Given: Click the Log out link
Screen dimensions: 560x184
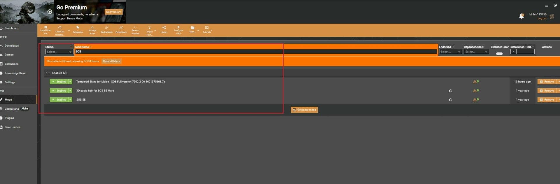Looking at the screenshot, I should (x=542, y=19).
